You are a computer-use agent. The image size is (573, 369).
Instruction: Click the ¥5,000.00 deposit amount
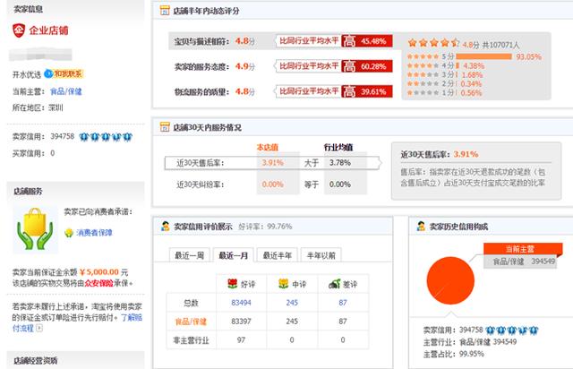(99, 271)
